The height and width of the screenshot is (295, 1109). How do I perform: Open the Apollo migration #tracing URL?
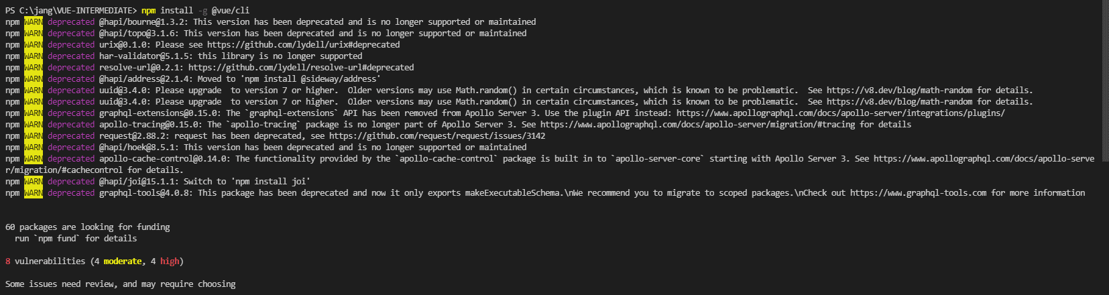(x=697, y=125)
